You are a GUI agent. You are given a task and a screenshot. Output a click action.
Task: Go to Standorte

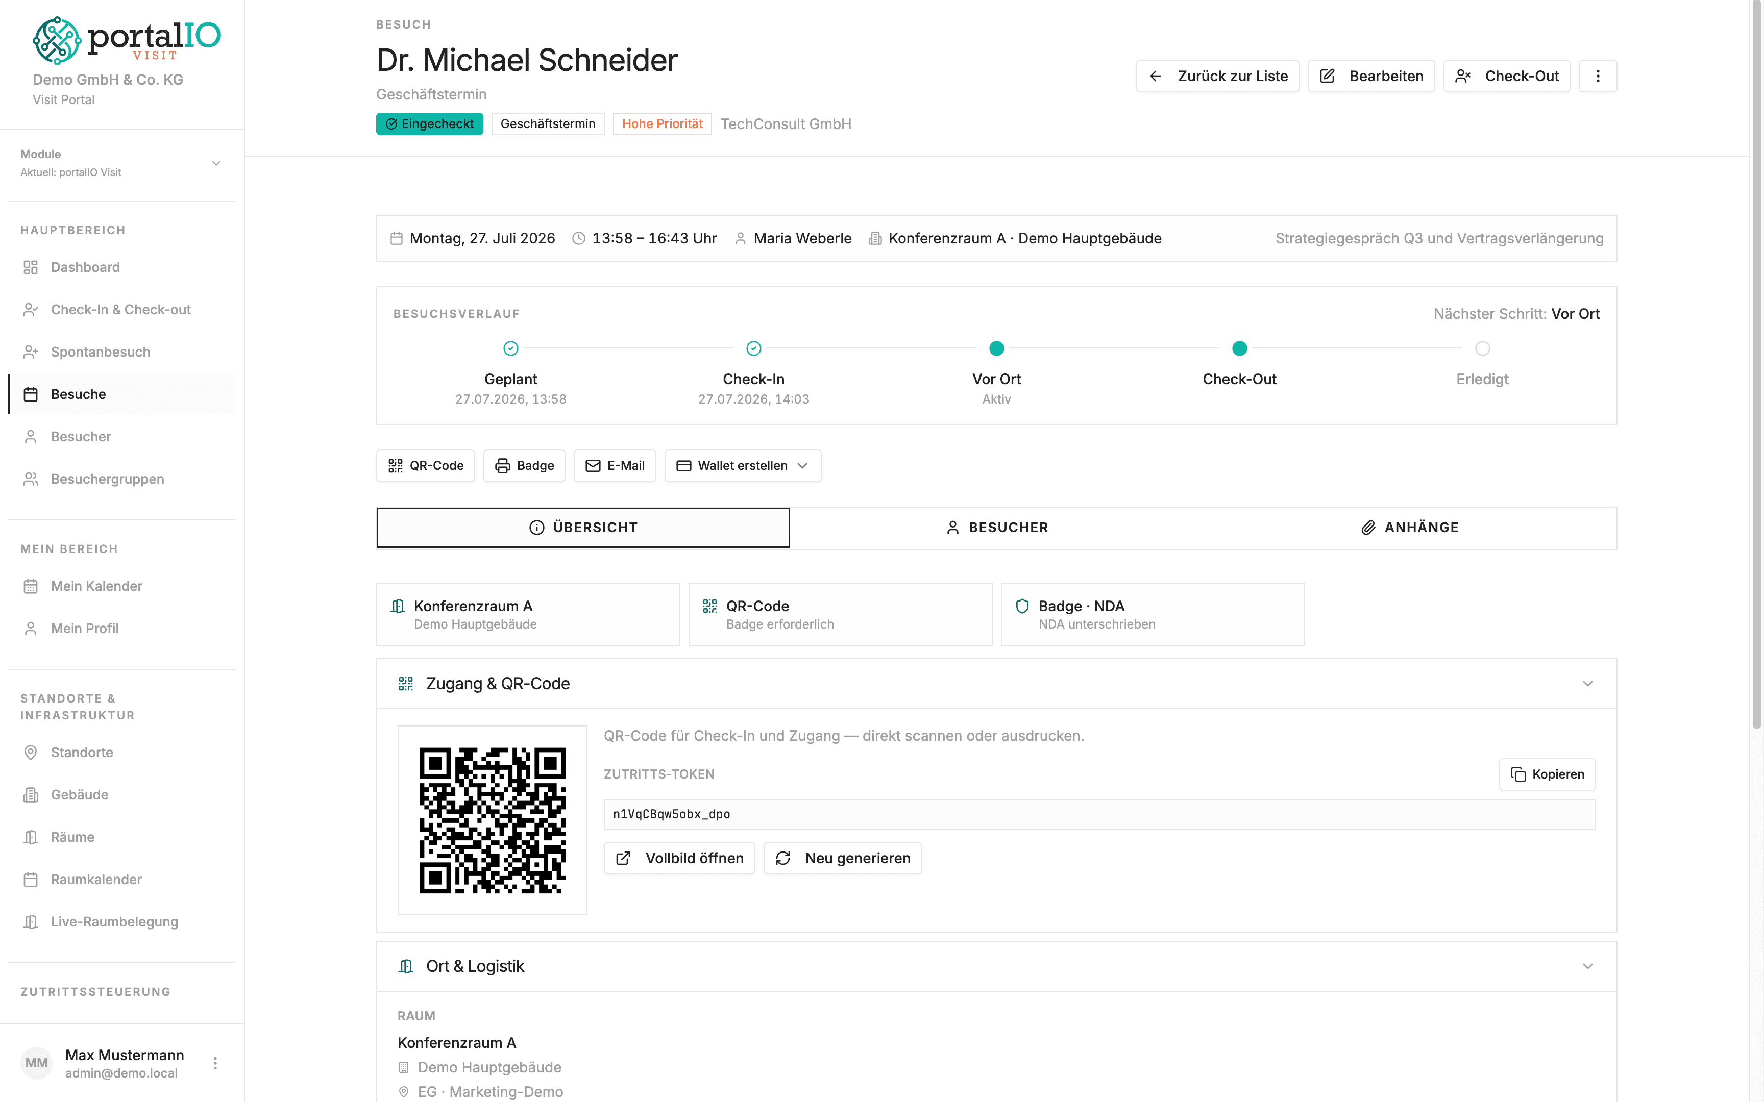pos(121,752)
